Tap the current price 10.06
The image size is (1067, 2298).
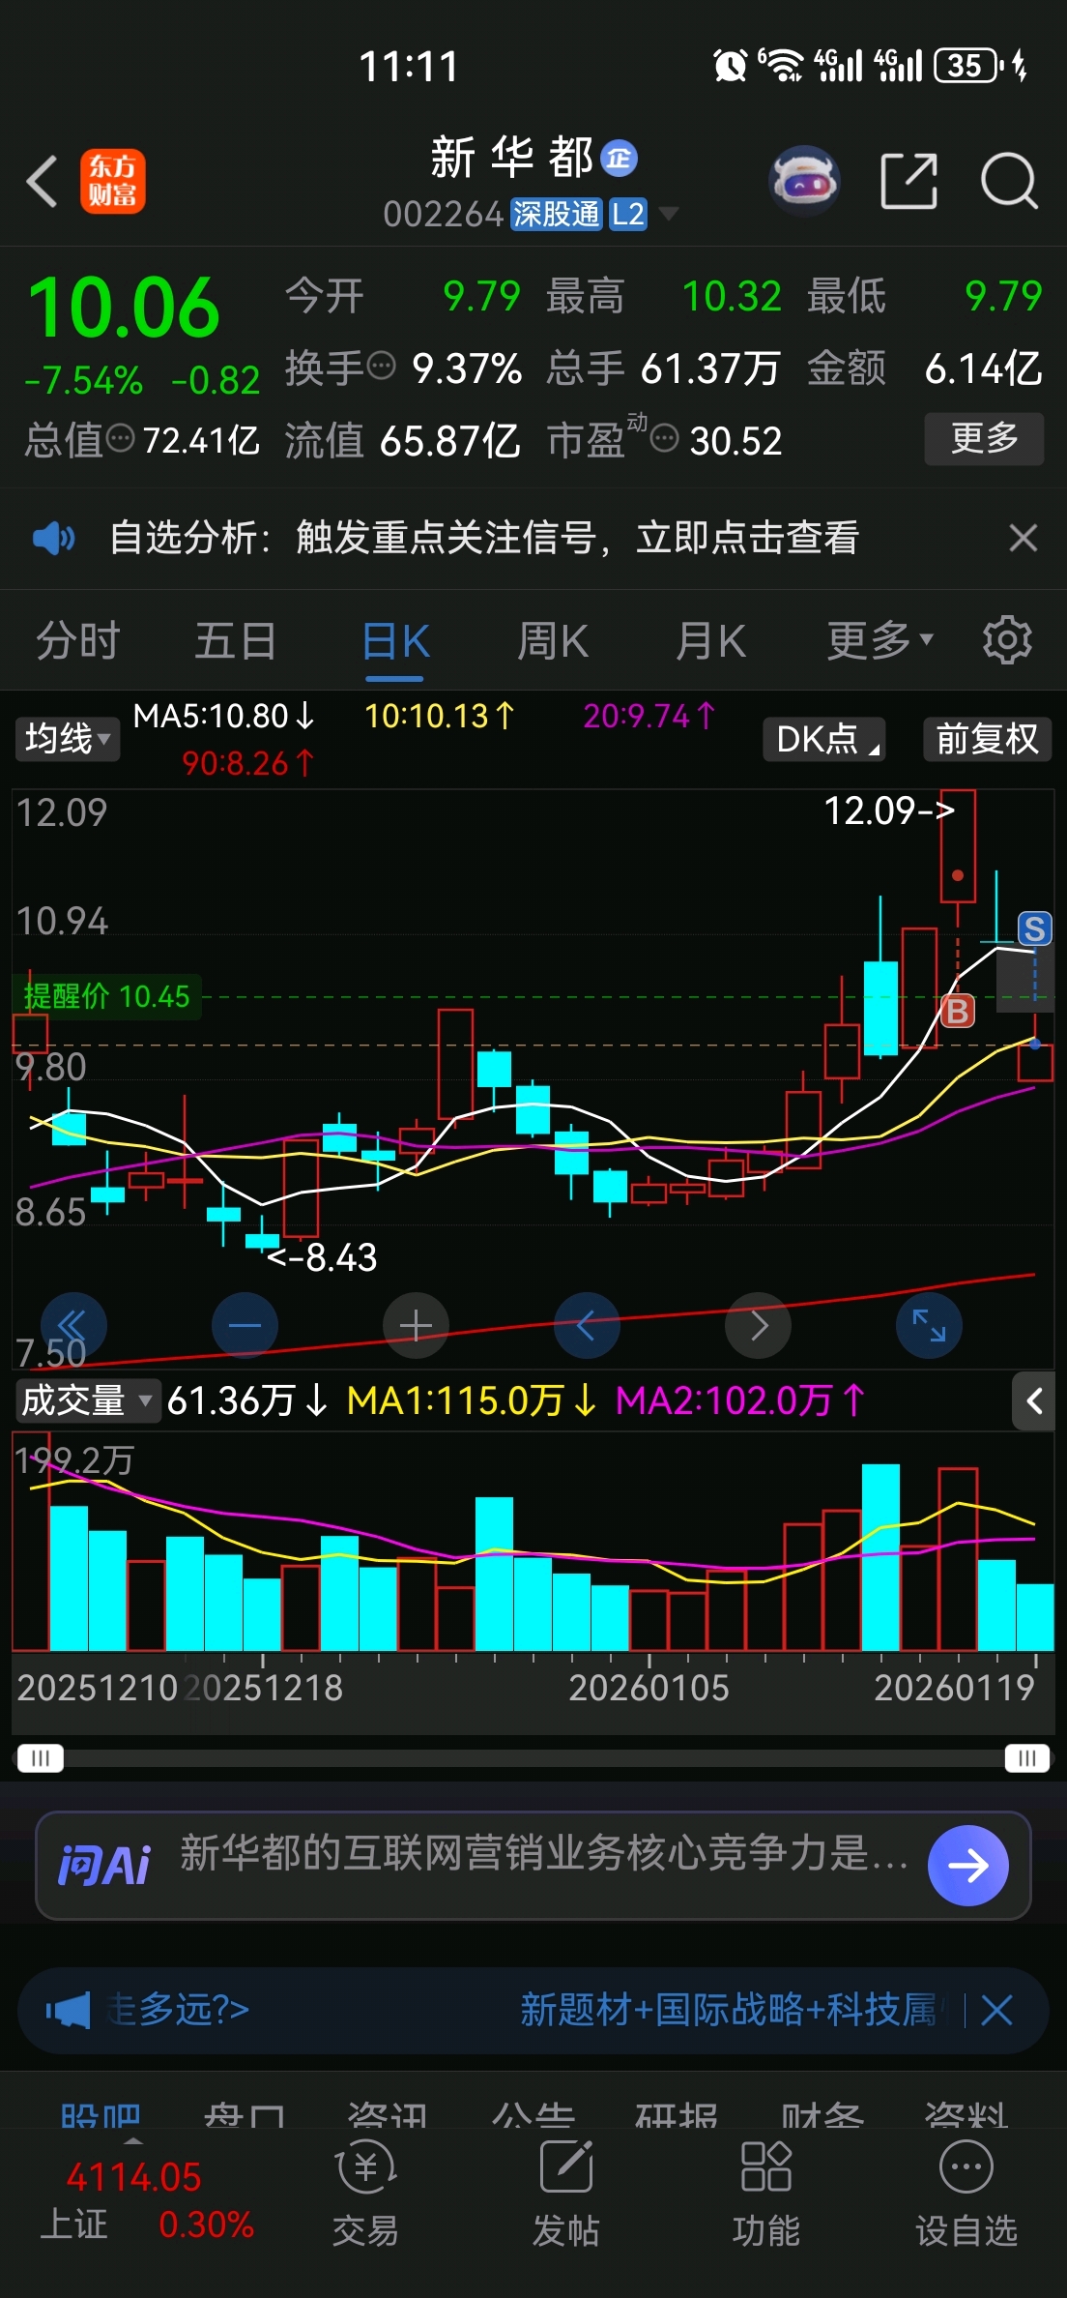pos(125,308)
